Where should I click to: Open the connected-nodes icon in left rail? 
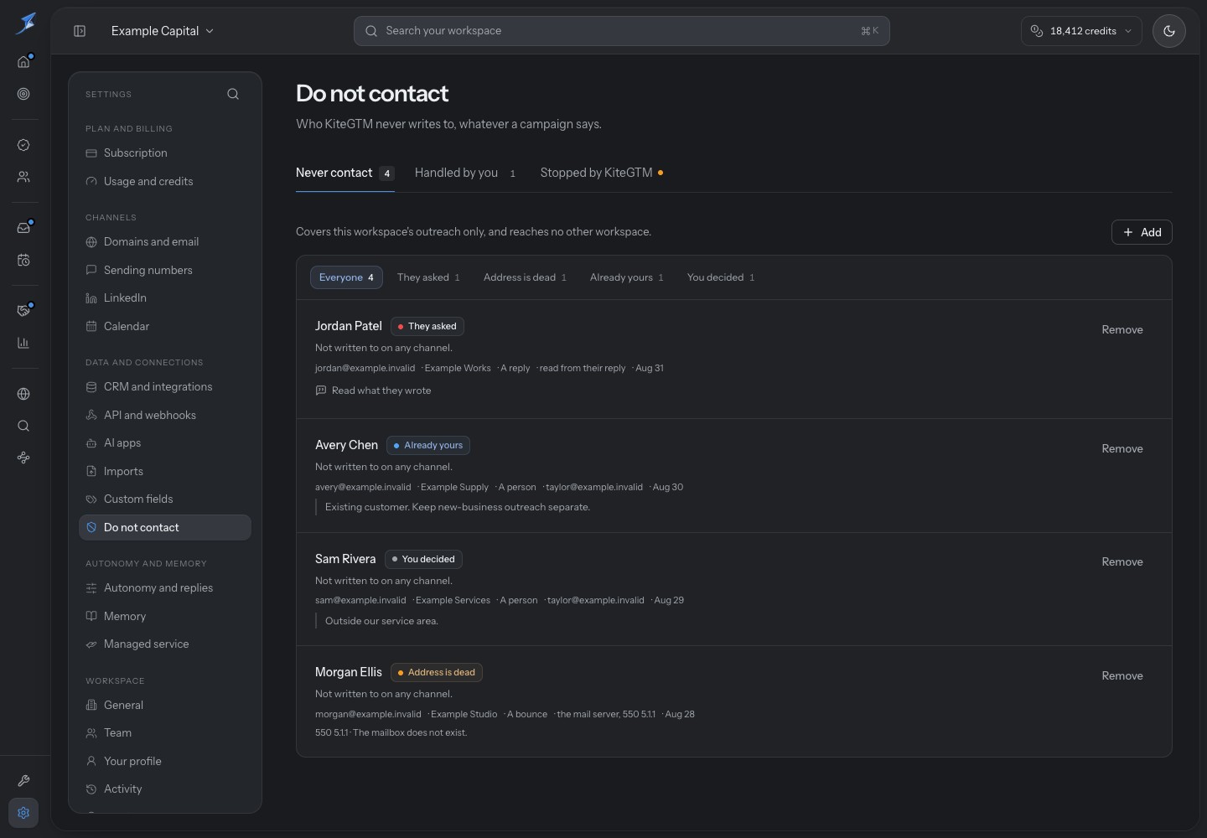[23, 458]
